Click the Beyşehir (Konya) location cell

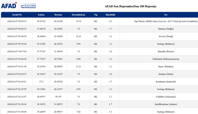[166, 51]
